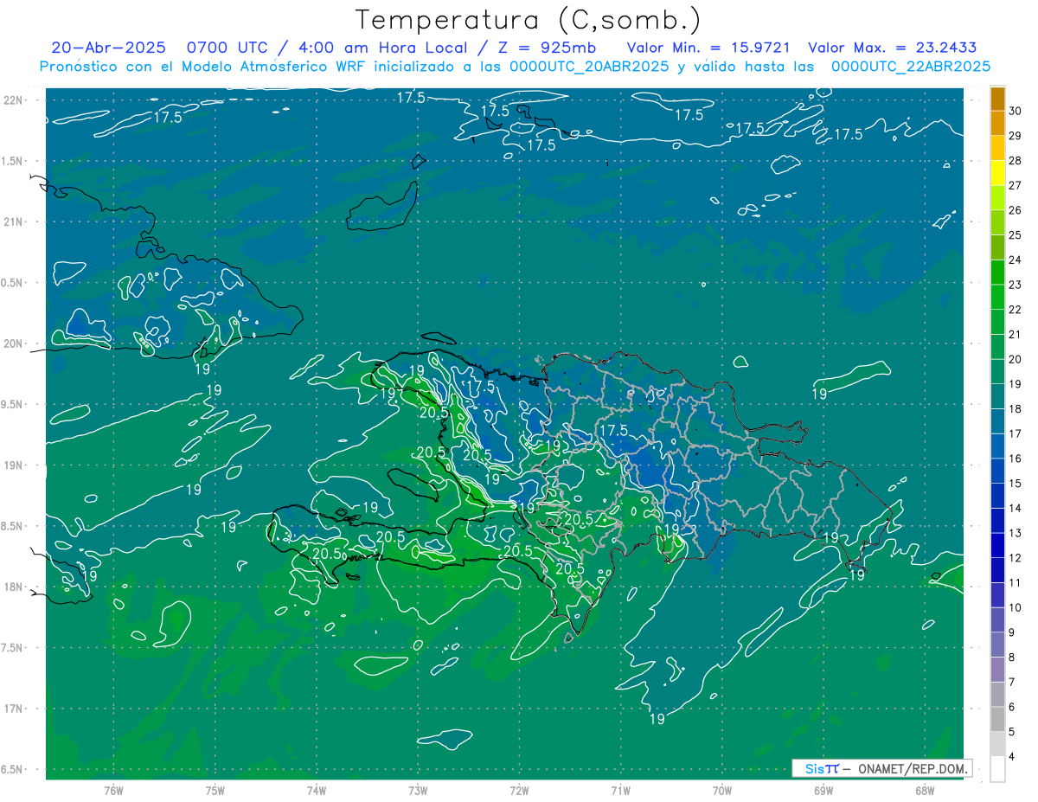
Task: Select the "68W" longitude axis label
Action: (925, 790)
